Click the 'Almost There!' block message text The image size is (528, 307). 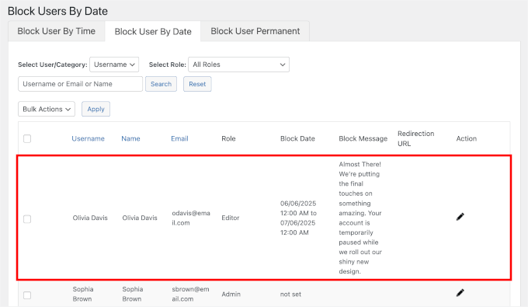(360, 218)
